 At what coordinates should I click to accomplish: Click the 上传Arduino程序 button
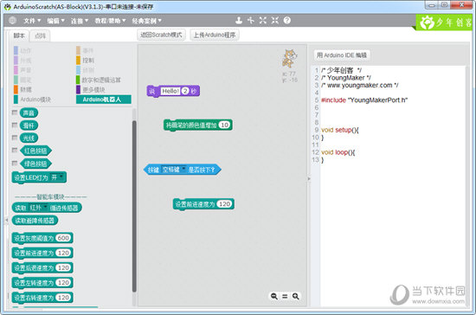tap(215, 35)
